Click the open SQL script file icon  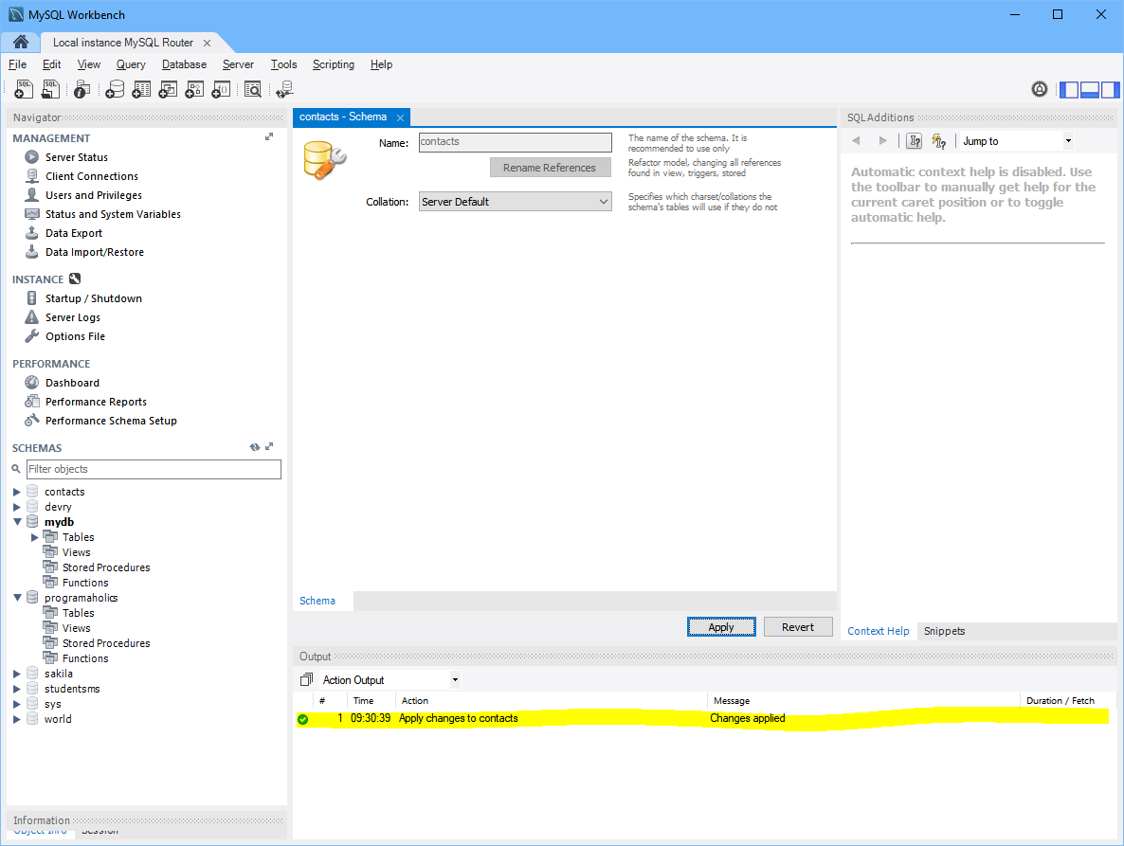[51, 89]
